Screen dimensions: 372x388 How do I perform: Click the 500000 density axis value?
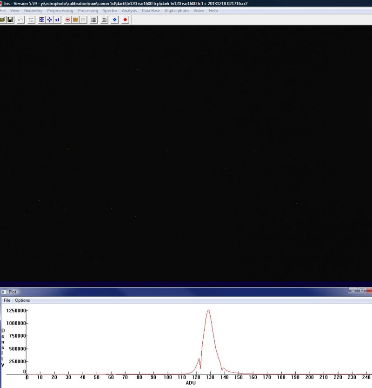click(17, 349)
